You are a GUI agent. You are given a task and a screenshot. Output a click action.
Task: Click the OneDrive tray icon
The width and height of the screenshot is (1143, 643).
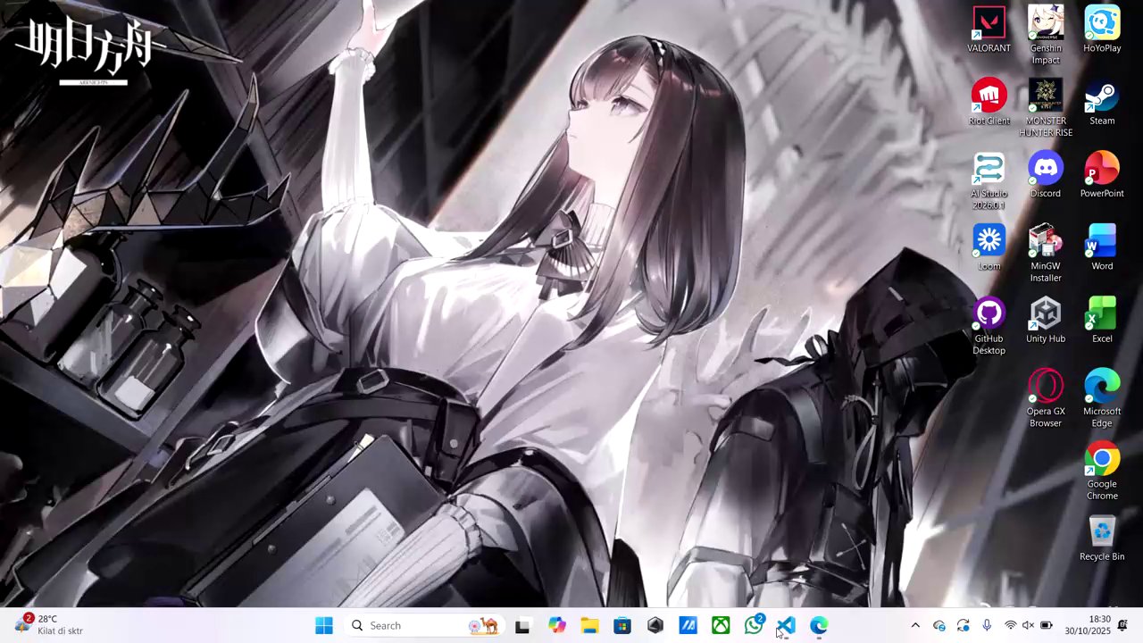point(939,626)
